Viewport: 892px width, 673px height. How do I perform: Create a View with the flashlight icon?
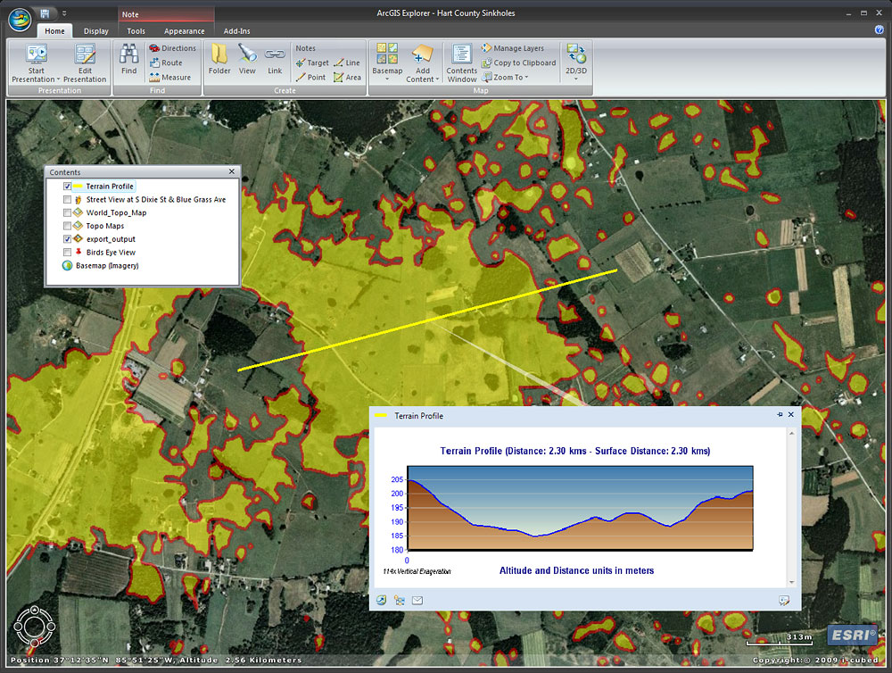[247, 59]
